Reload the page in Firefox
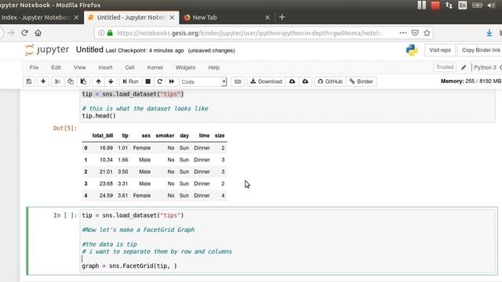This screenshot has width=502, height=282. pyautogui.click(x=24, y=33)
